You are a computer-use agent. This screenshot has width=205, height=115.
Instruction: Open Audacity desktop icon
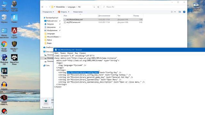4,86
